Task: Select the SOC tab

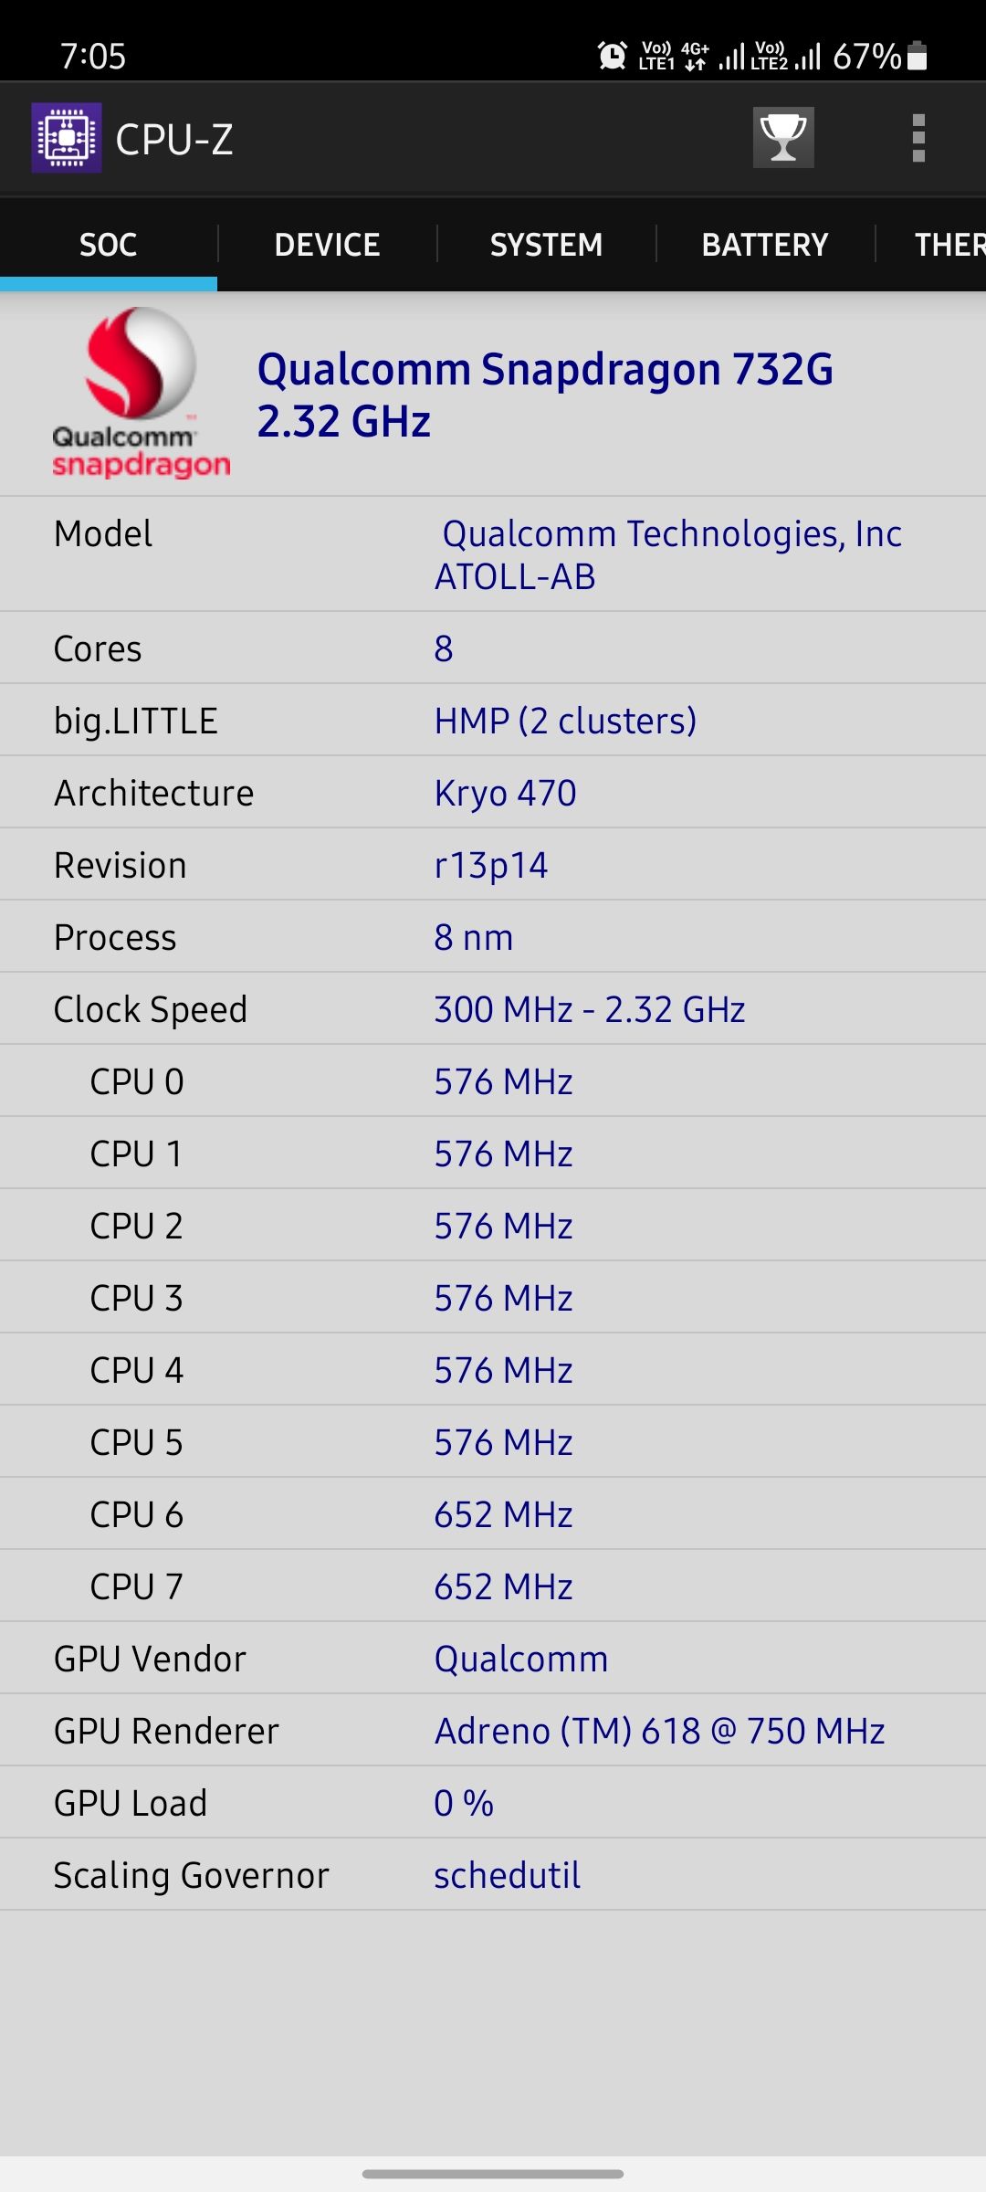Action: pos(107,244)
